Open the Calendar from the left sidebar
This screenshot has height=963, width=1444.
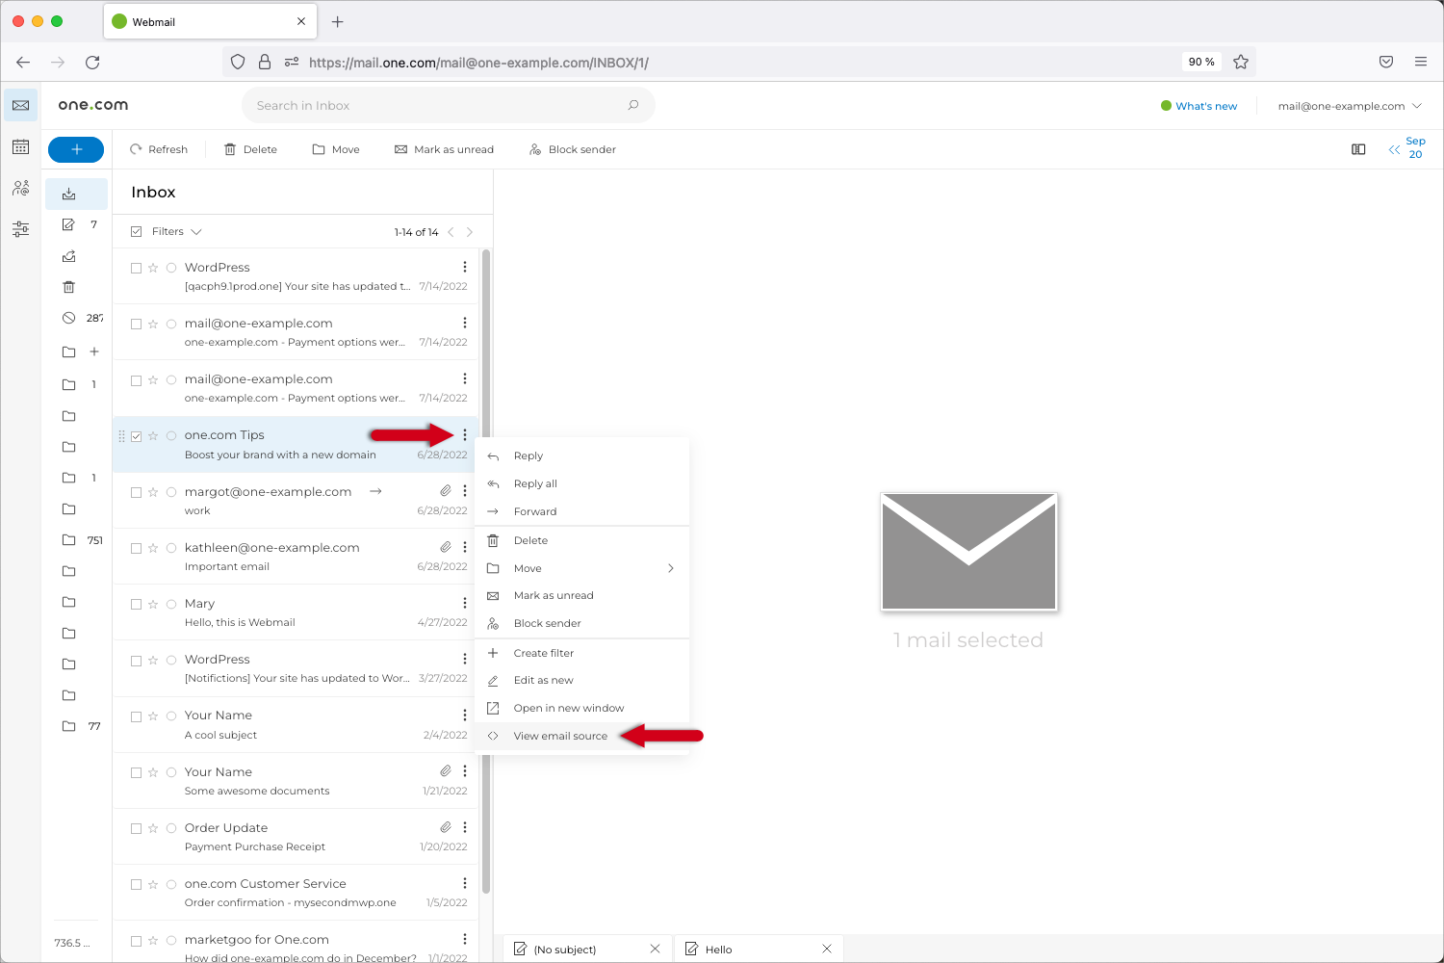(20, 144)
